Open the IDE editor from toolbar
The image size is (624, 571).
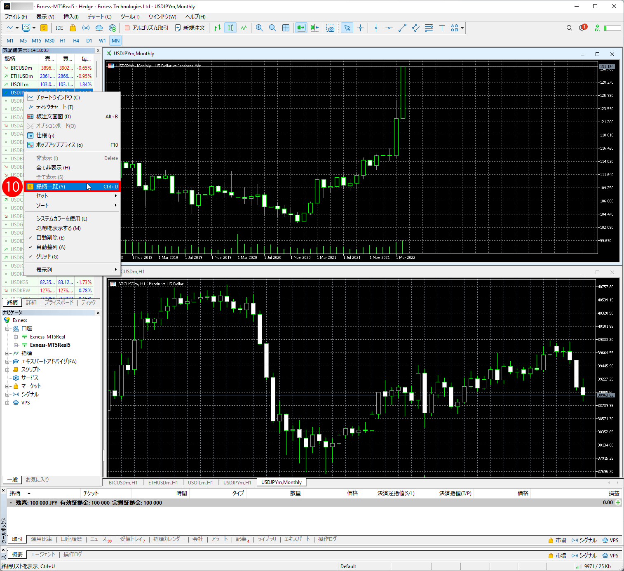tap(59, 28)
